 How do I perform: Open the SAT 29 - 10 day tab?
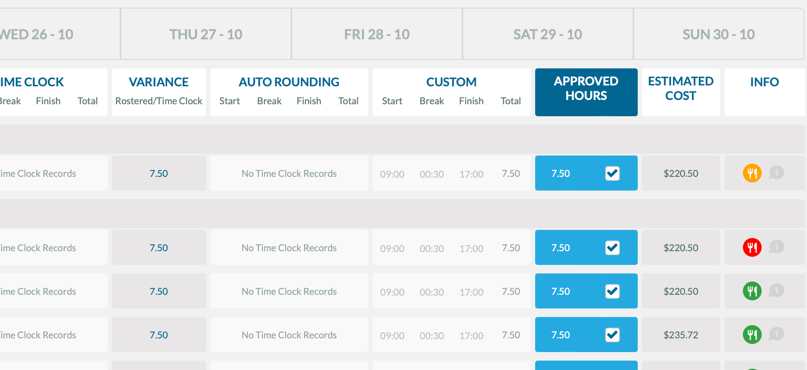click(x=548, y=34)
